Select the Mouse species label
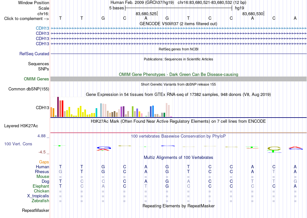 [x=43, y=177]
